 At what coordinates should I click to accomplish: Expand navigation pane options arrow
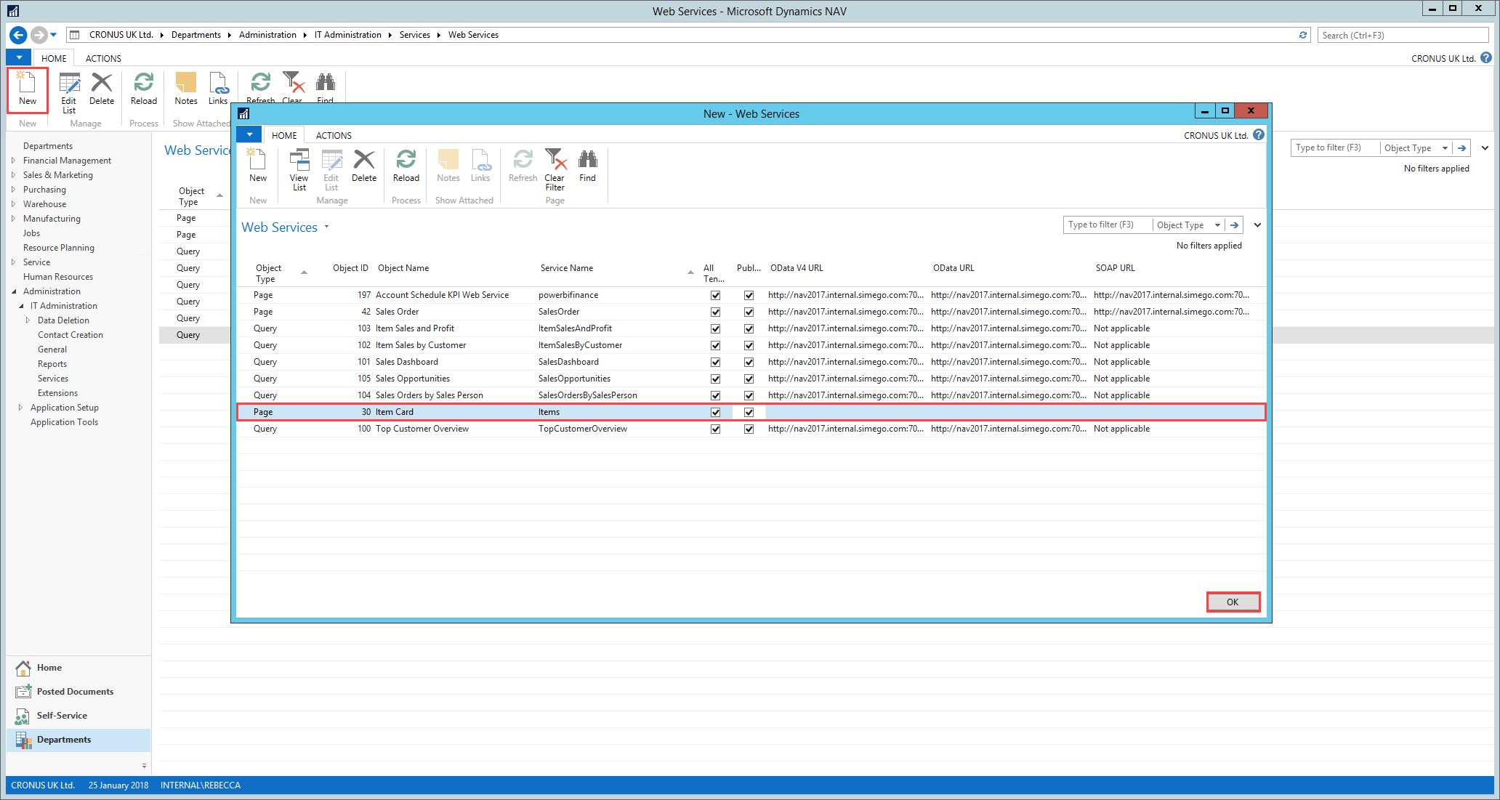(x=144, y=766)
